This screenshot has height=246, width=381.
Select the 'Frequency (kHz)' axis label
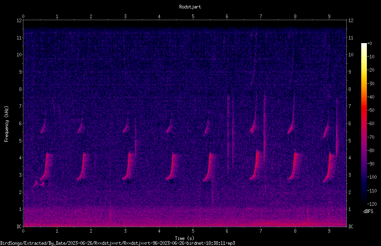click(x=6, y=124)
